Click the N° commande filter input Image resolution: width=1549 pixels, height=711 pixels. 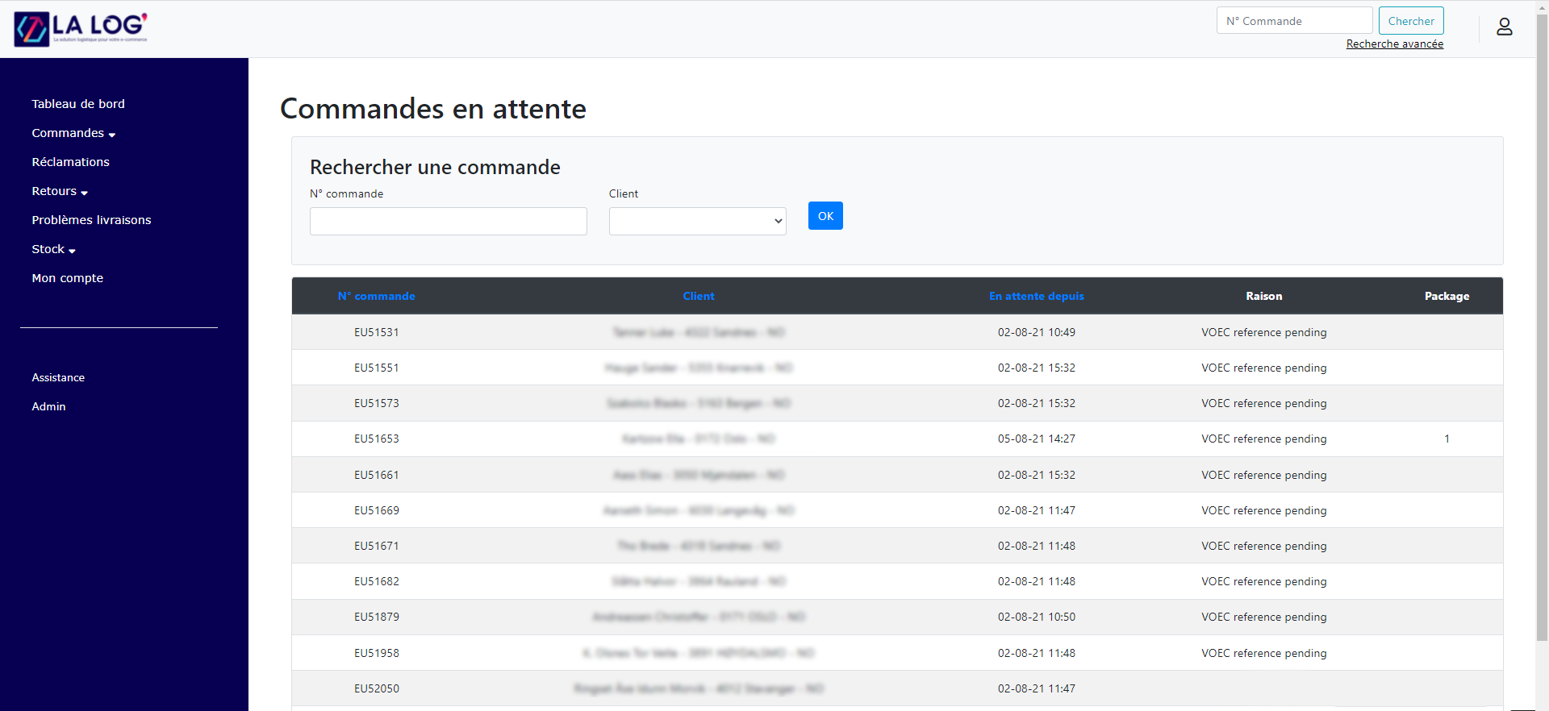pyautogui.click(x=448, y=221)
